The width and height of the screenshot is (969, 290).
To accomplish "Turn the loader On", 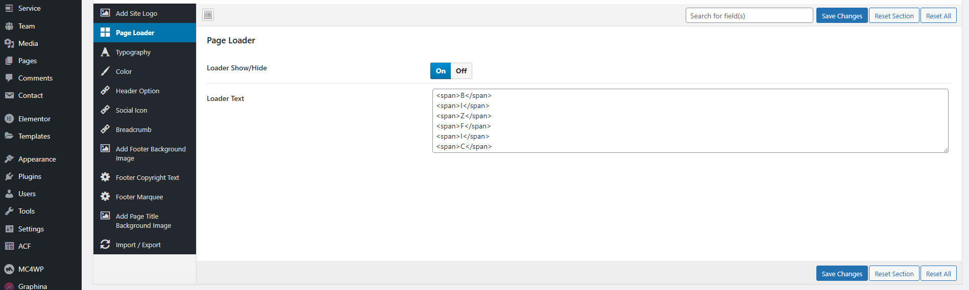I will 441,71.
